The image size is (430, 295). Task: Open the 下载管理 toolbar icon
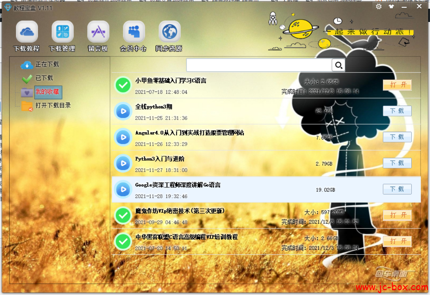pos(62,32)
